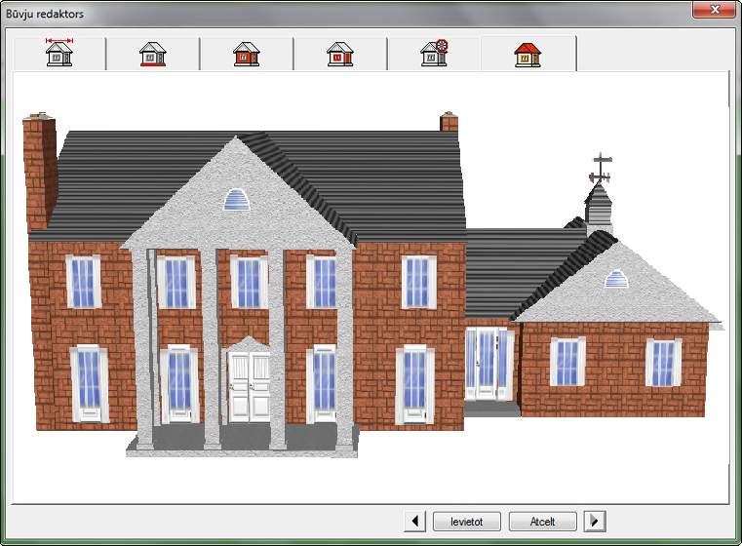Advance to next step with right arrow button
The image size is (742, 546).
pos(594,521)
